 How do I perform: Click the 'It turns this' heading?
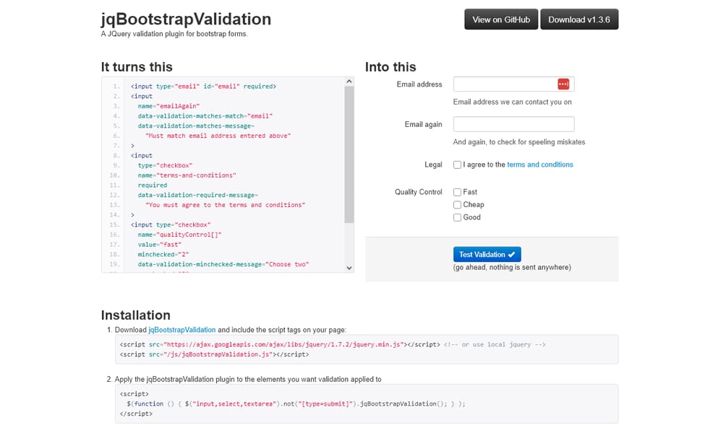click(x=137, y=67)
